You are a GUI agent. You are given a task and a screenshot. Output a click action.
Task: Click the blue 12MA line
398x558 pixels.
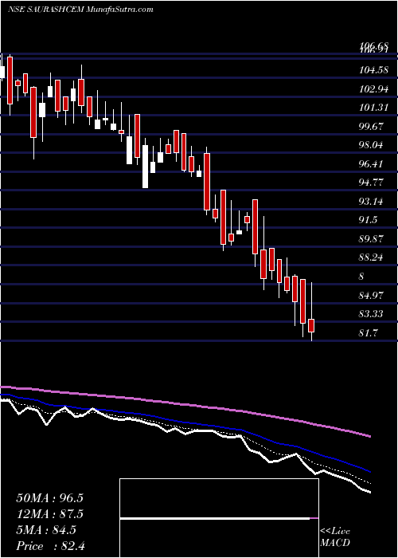coord(185,422)
